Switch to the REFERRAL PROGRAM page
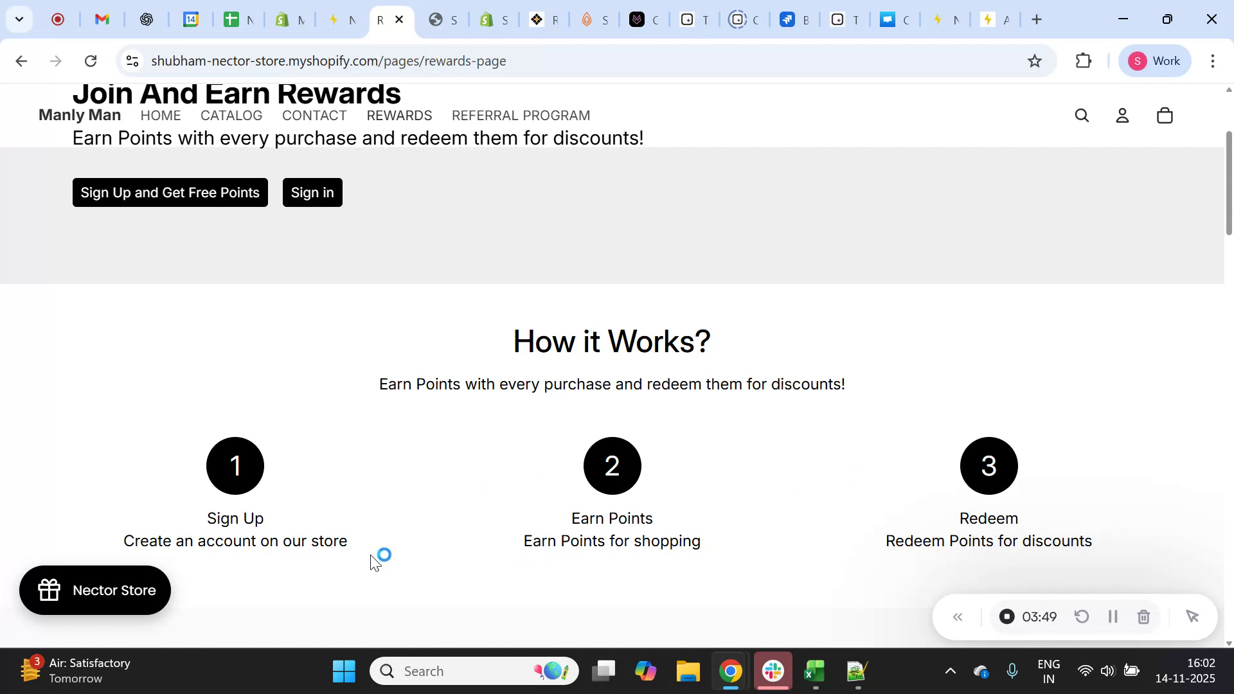The height and width of the screenshot is (694, 1234). tap(521, 116)
